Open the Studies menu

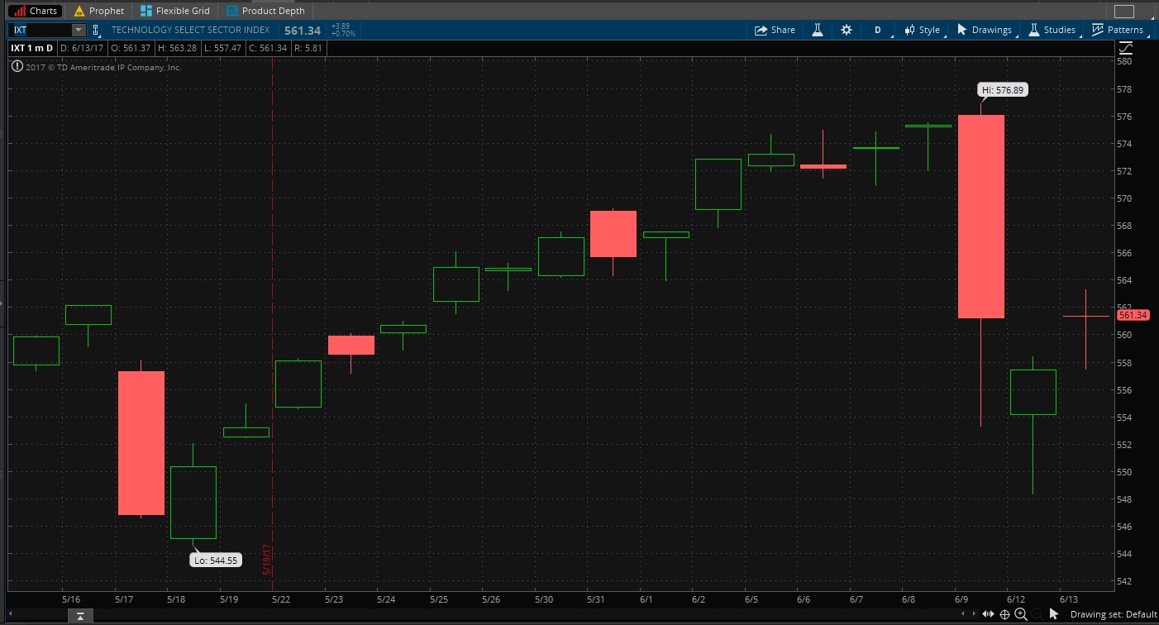pos(1052,30)
